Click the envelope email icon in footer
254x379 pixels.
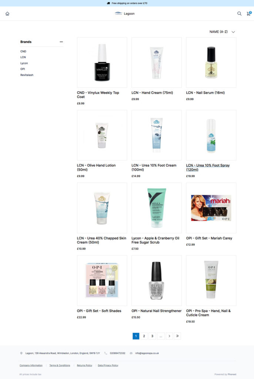pos(131,353)
